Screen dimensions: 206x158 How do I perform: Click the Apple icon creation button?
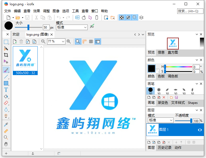pyautogui.click(x=84, y=18)
